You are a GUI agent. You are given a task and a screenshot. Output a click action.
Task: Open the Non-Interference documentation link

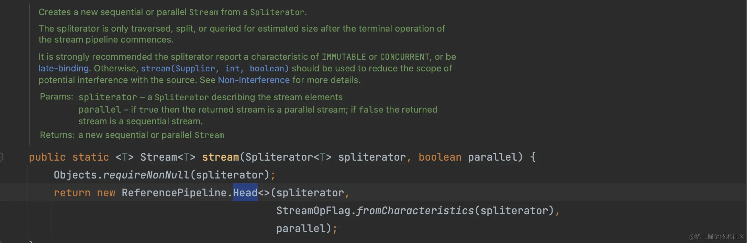[254, 80]
